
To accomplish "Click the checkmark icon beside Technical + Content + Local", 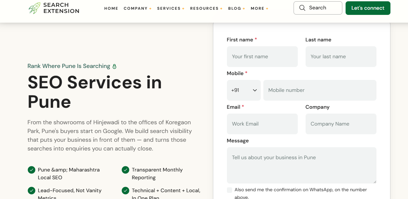I will 125,191.
